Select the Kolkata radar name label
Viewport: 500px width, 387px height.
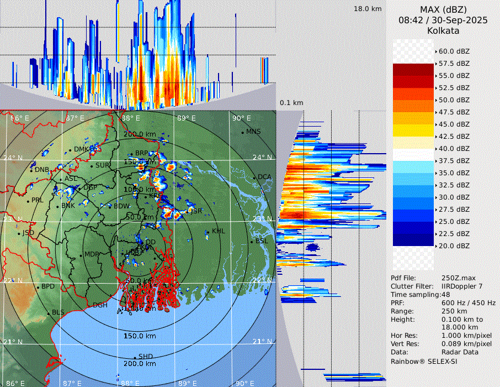[443, 30]
